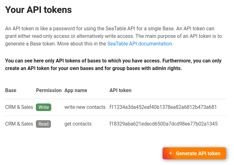Select the "get contacts" app name

click(78, 124)
